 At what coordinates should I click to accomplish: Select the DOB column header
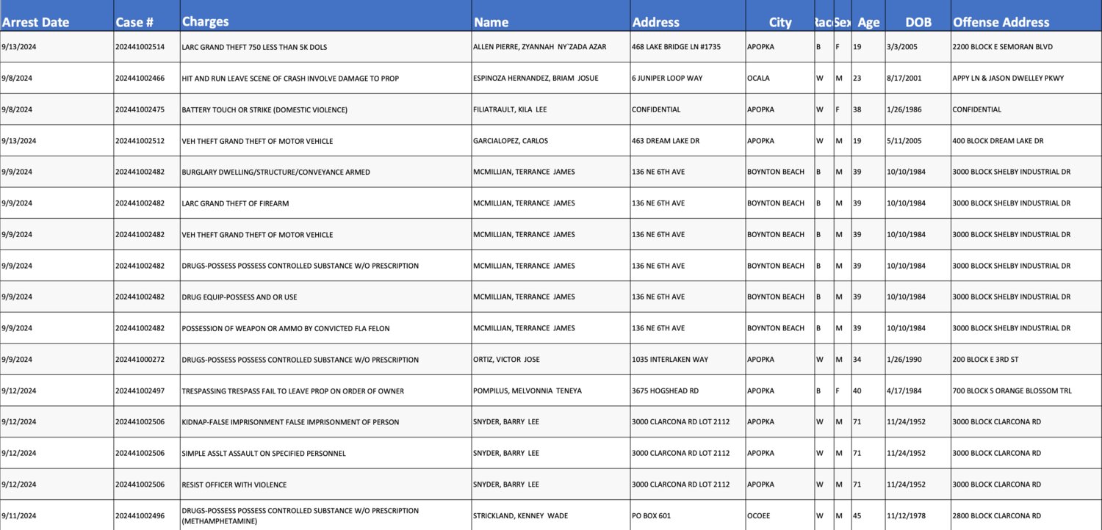point(918,15)
